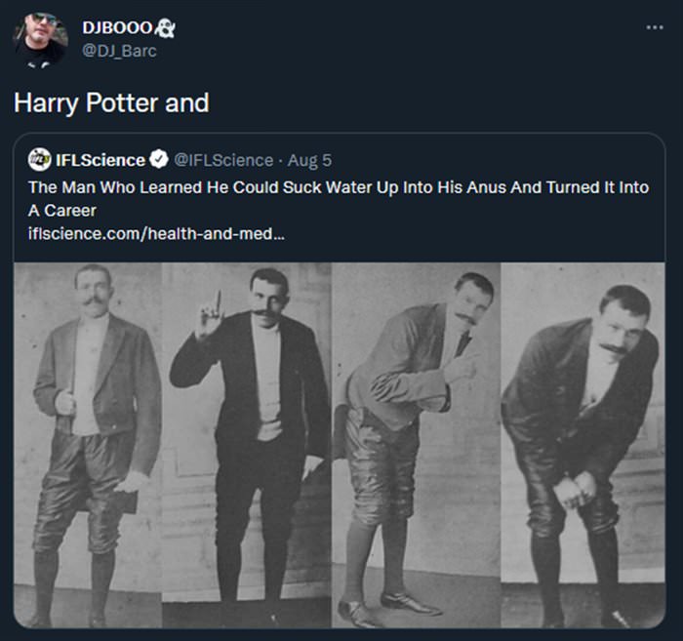Click the DJBOOO profile avatar
Image resolution: width=683 pixels, height=641 pixels.
39,37
